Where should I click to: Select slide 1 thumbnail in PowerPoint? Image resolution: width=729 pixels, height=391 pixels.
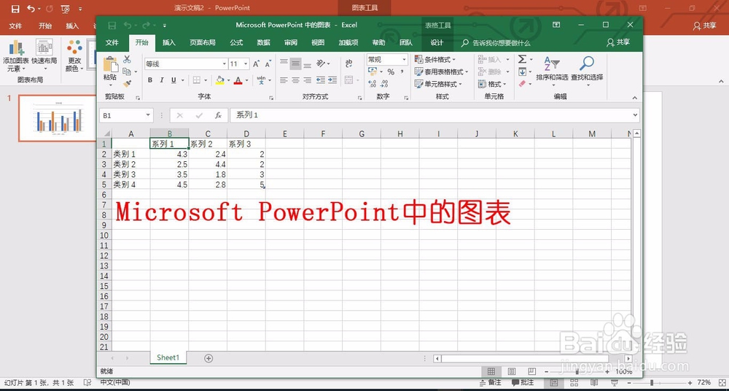[x=57, y=118]
